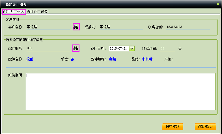Click the unit value 条
The image size is (222, 134).
73,59
